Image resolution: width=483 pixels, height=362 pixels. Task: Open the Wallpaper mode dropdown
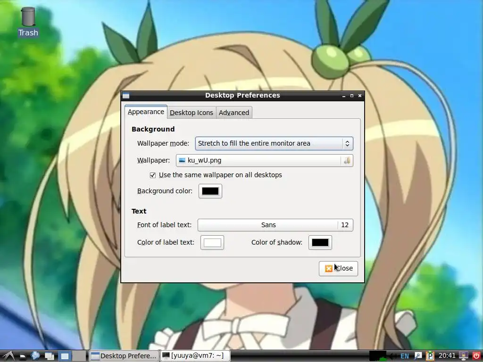pyautogui.click(x=274, y=143)
